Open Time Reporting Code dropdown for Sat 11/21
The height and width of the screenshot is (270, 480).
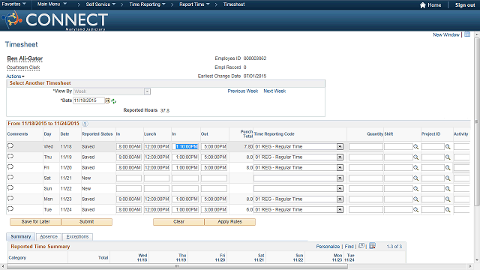click(340, 178)
